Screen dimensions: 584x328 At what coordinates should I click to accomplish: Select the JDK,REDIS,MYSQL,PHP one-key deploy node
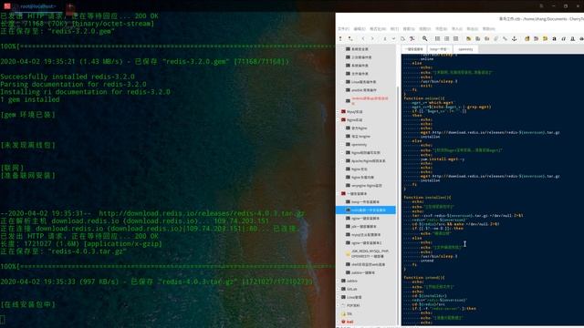click(x=370, y=253)
